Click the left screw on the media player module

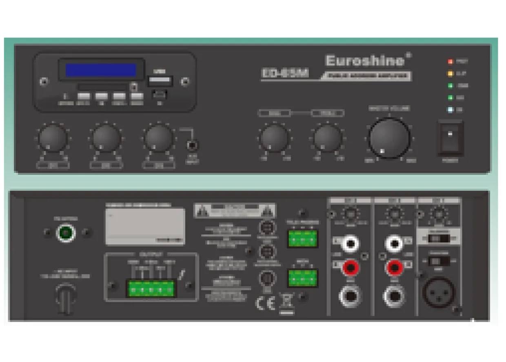(x=44, y=82)
